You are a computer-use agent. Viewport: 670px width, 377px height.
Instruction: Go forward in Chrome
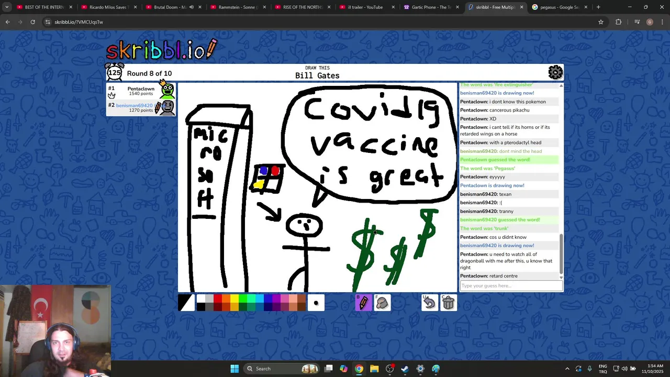tap(20, 22)
